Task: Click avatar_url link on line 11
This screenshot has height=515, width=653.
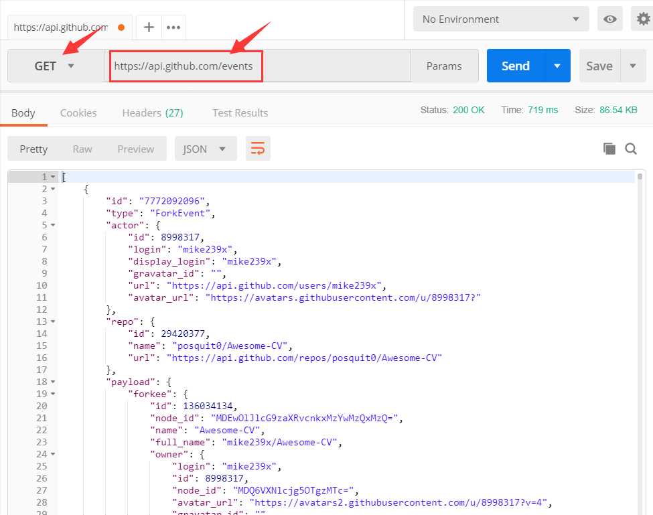Action: pos(343,297)
